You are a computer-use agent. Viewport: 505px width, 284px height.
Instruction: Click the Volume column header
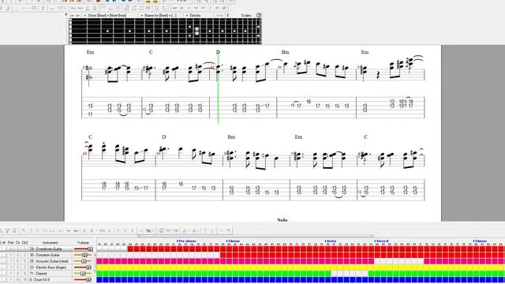pyautogui.click(x=83, y=242)
